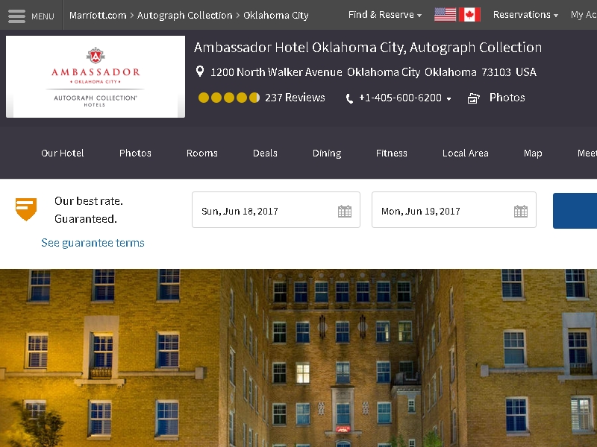Click the photo gallery icon beside Photos
This screenshot has height=447, width=597.
(474, 98)
